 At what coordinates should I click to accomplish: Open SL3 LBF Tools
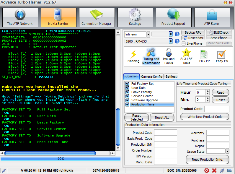tap(186, 56)
